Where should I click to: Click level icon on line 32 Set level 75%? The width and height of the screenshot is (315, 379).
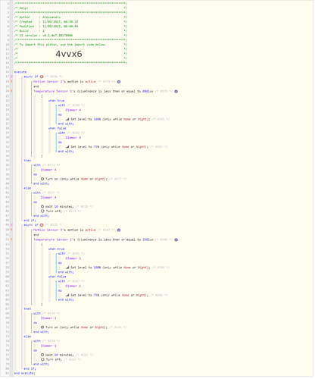(x=67, y=146)
